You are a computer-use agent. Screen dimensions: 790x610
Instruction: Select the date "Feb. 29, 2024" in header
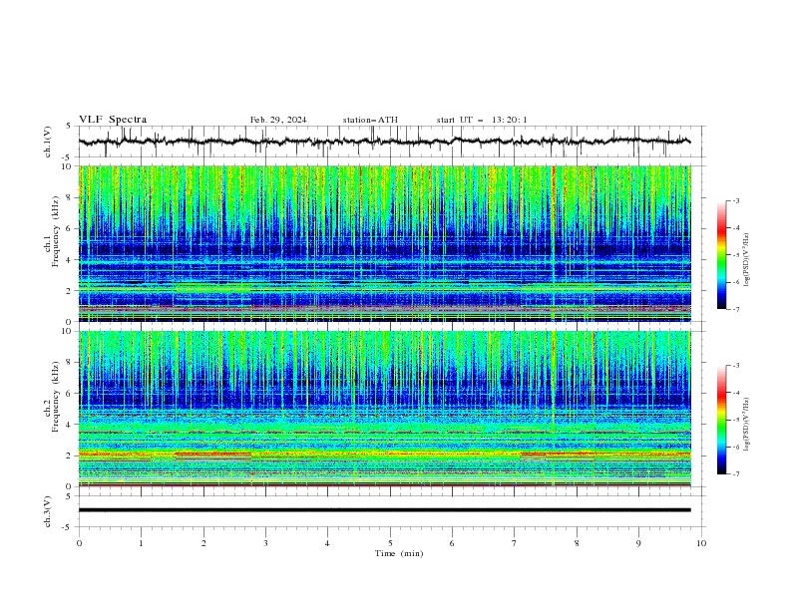(x=278, y=120)
